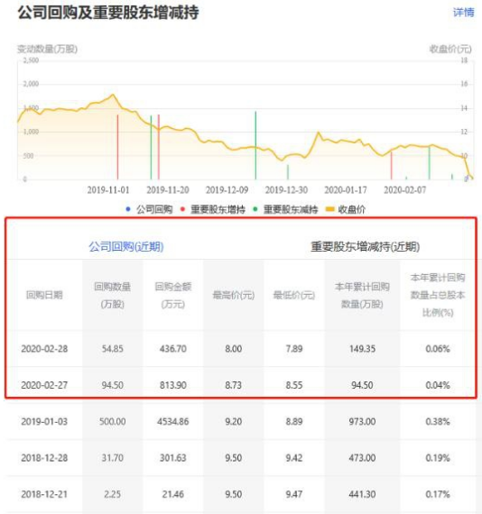
Task: Click the 2019-11-20 axis date label
Action: (168, 189)
